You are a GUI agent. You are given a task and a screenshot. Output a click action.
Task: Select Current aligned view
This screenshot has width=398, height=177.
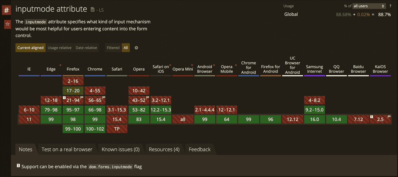click(31, 48)
